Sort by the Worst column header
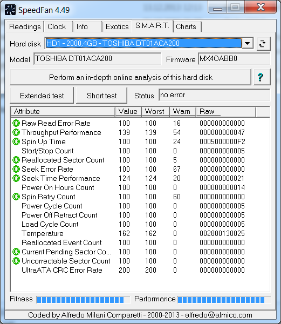Screen dimensions: 281x324 coord(155,112)
